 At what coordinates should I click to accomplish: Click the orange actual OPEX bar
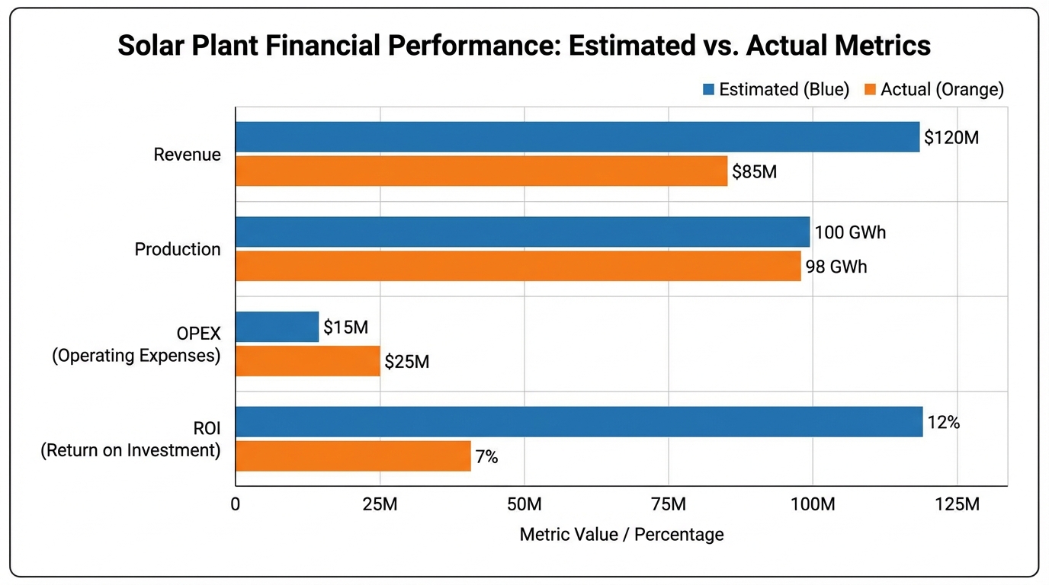tap(307, 360)
